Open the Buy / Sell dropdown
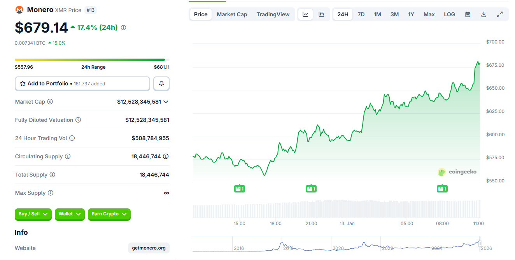 point(33,214)
